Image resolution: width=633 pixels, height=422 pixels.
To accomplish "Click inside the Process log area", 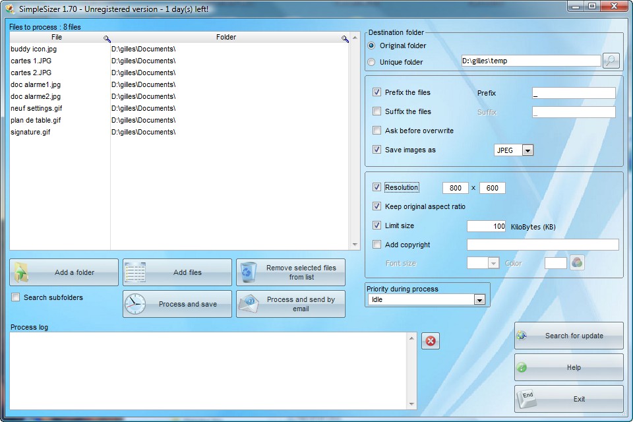I will (208, 371).
